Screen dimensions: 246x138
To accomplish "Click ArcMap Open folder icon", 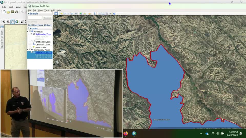I will (x=8, y=12).
